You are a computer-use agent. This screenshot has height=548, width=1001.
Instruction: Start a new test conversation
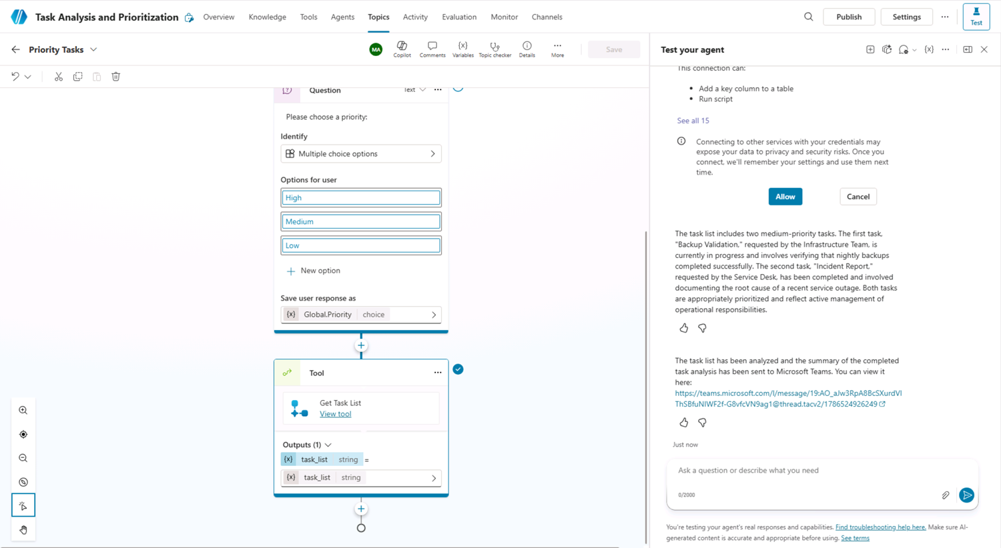pyautogui.click(x=870, y=49)
